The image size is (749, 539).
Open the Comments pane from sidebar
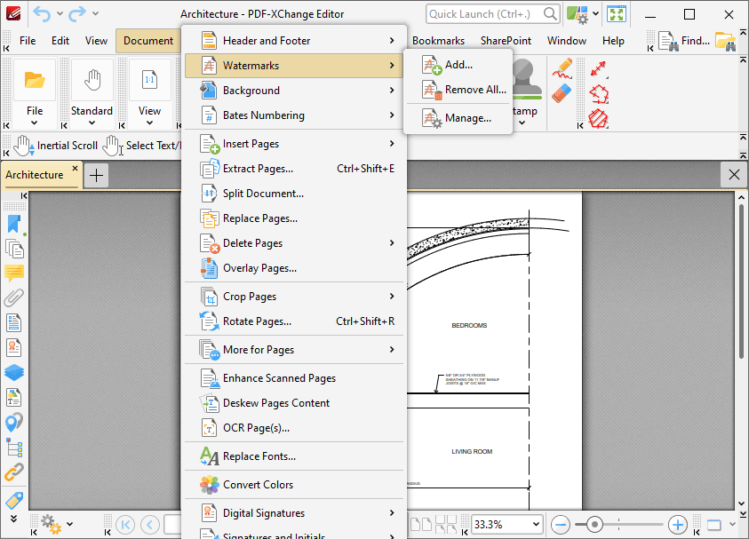pyautogui.click(x=14, y=273)
